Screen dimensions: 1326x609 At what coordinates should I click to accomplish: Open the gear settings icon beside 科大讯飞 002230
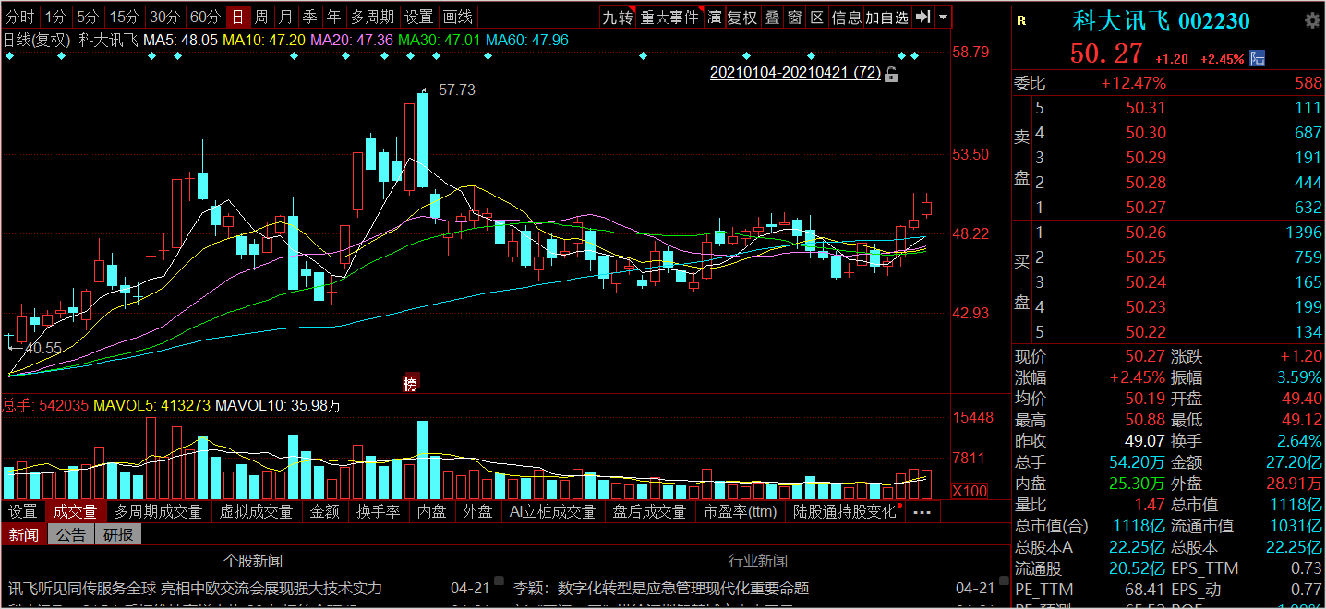tap(1312, 21)
